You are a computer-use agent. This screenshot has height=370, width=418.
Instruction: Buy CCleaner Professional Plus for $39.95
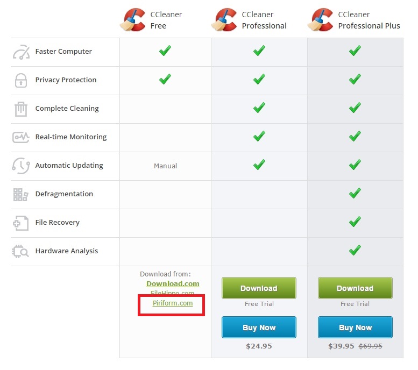pos(355,327)
